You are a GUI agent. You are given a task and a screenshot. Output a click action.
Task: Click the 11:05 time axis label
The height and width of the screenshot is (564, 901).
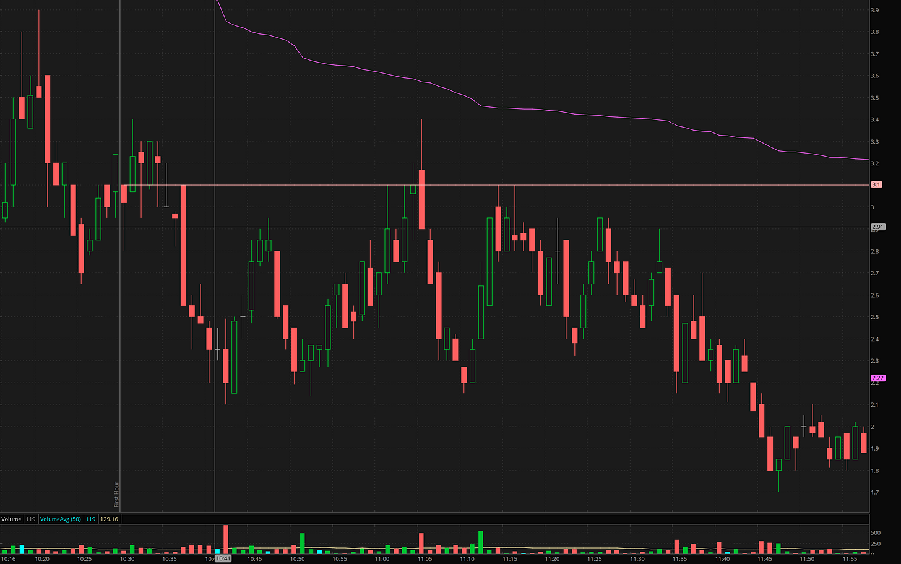(425, 558)
